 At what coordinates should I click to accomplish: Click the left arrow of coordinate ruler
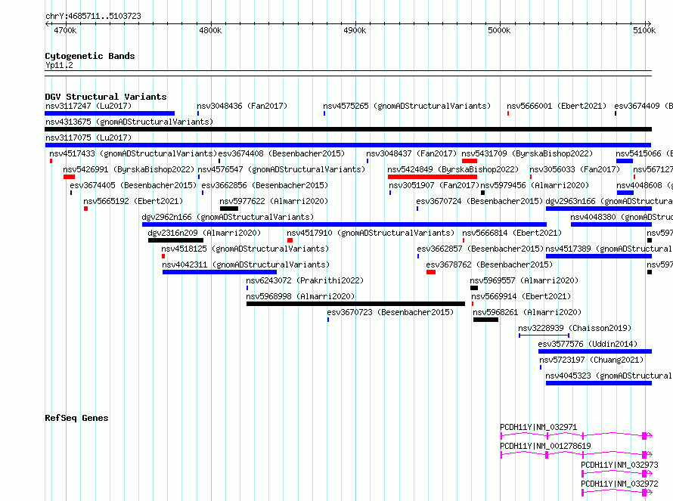47,24
